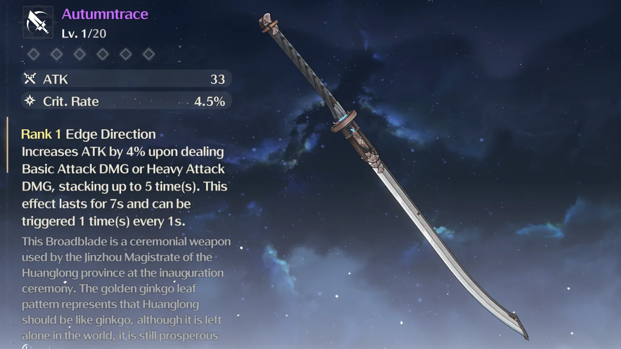Viewport: 621px width, 349px height.
Task: Click the ATK crossed-swords stat icon
Action: click(30, 78)
